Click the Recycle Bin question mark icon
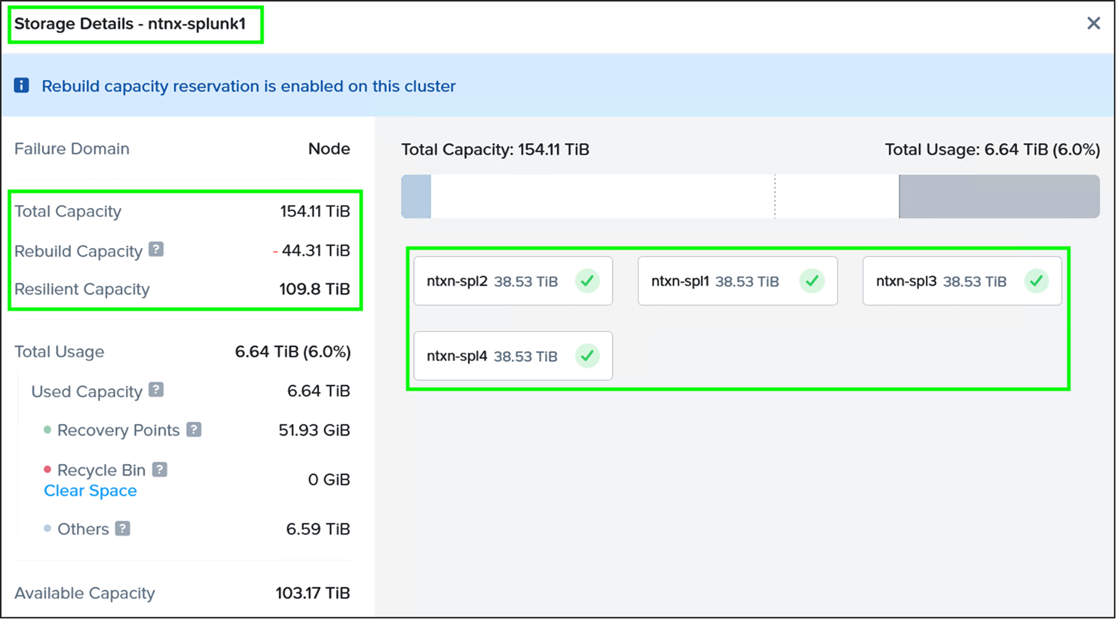This screenshot has width=1116, height=619. click(x=160, y=469)
